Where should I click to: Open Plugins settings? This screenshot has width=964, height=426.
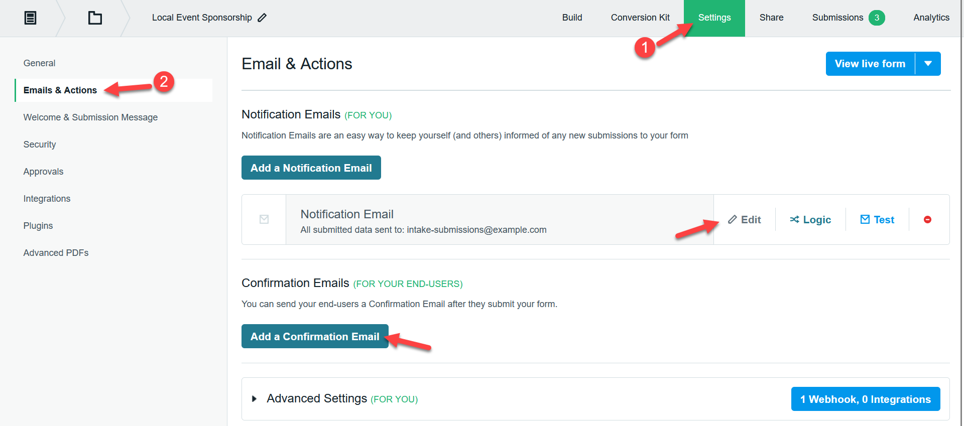tap(38, 226)
